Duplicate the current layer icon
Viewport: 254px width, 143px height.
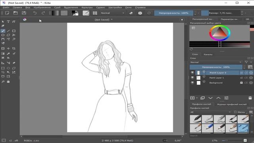pyautogui.click(x=202, y=98)
